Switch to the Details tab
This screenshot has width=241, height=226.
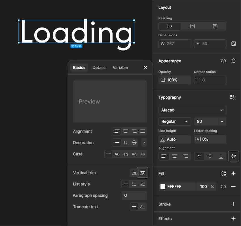click(99, 68)
